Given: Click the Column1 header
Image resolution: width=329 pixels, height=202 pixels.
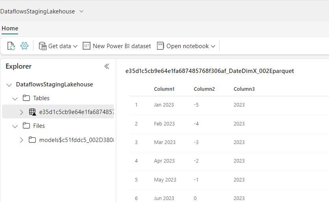Looking at the screenshot, I should [x=164, y=89].
